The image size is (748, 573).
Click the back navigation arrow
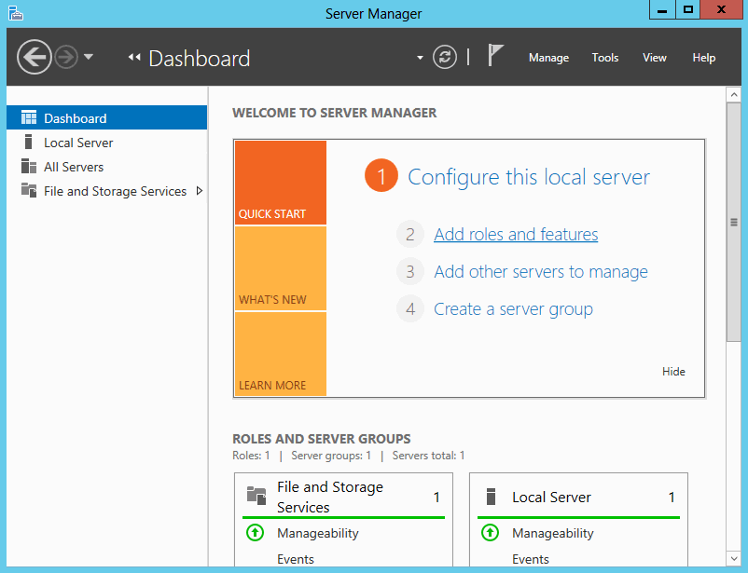point(34,57)
